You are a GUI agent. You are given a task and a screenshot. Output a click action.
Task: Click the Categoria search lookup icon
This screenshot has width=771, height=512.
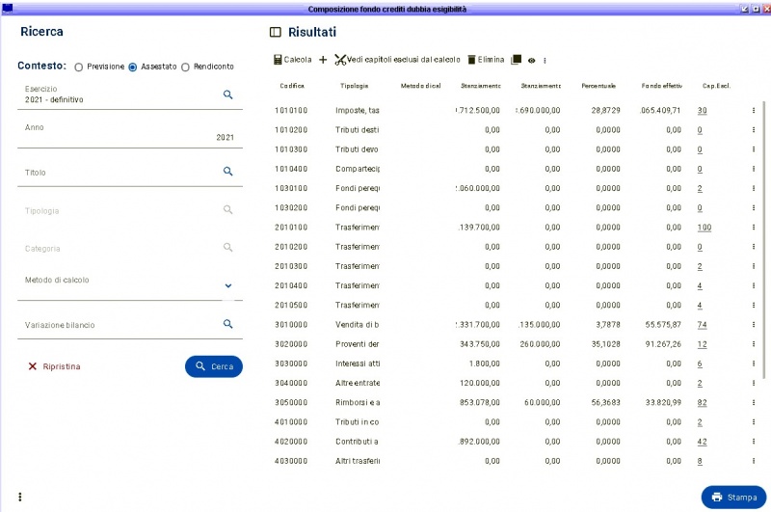tap(227, 247)
